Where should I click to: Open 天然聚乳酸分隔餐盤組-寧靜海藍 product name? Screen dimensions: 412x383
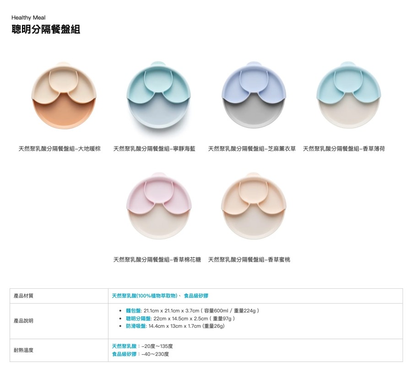[154, 149]
